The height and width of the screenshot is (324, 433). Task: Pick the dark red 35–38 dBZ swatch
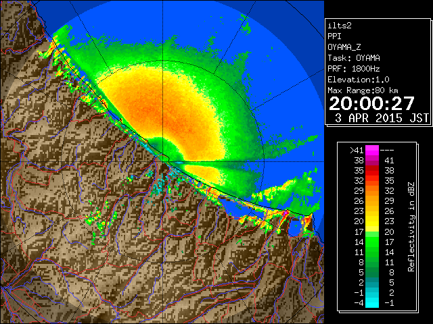[372, 171]
